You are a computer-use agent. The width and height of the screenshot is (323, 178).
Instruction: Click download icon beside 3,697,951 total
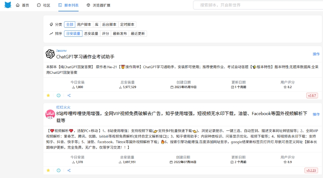(x=120, y=162)
